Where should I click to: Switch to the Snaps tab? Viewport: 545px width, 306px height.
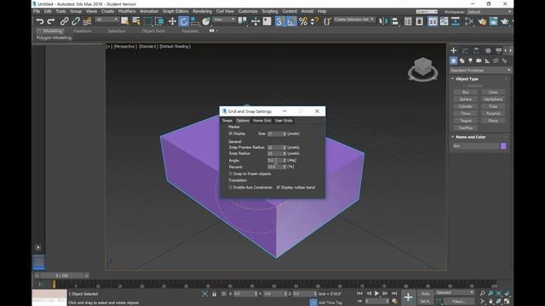227,121
